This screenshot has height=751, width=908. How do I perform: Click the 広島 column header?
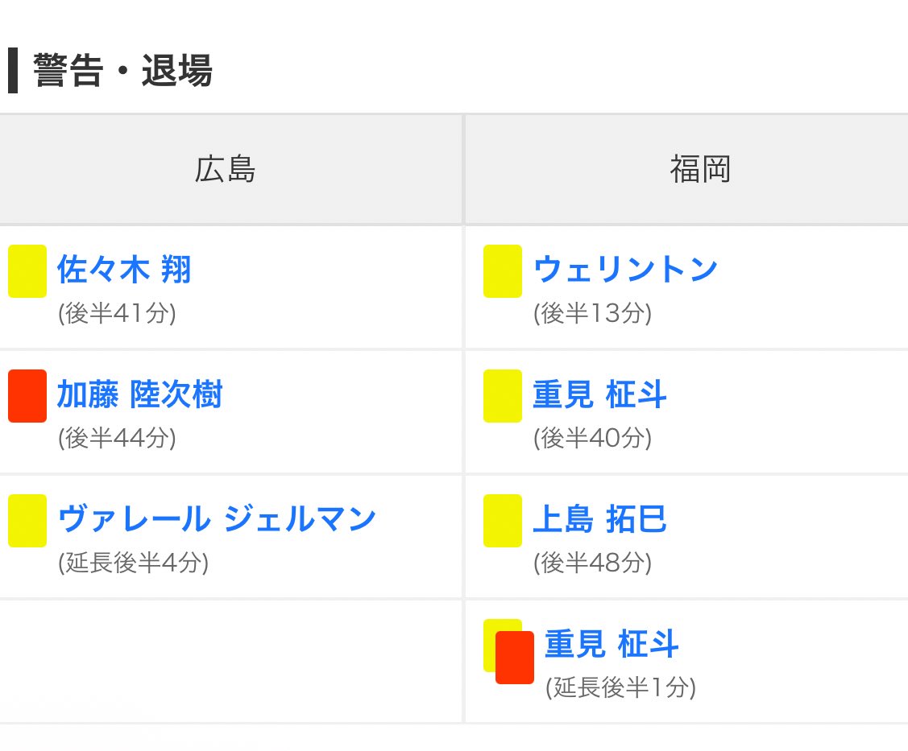[226, 170]
